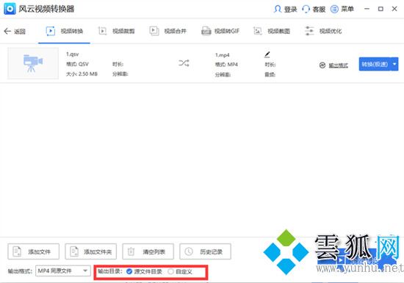404x283 pixels.
Task: Switch to the 视频优化 tab
Action: point(323,31)
